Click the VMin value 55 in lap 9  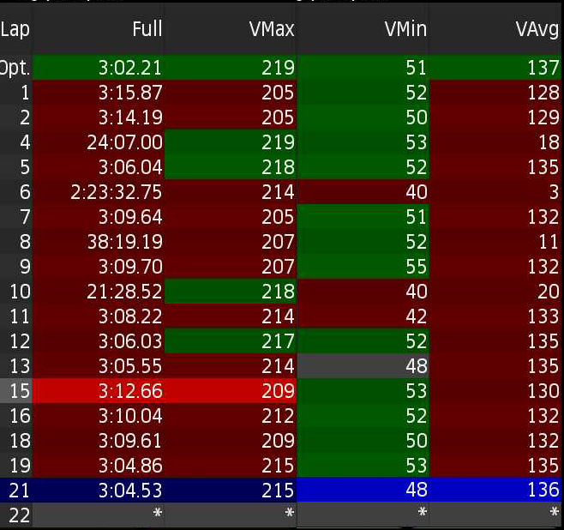click(416, 267)
